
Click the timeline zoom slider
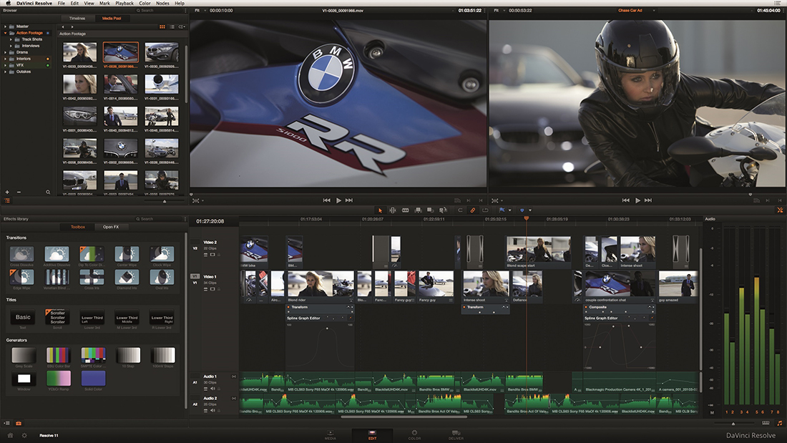[x=733, y=424]
